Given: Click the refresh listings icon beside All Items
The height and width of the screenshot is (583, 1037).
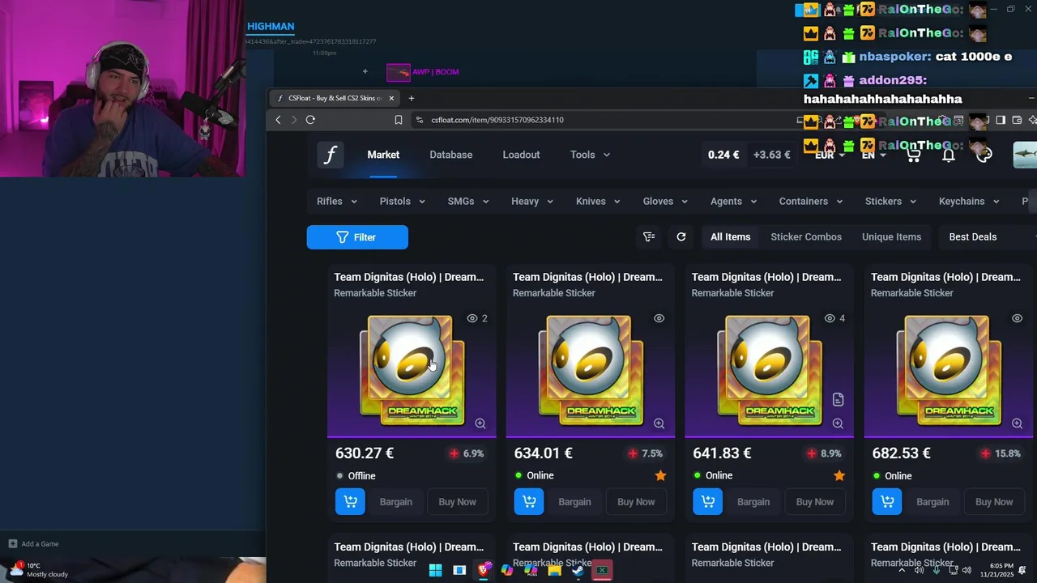Looking at the screenshot, I should 681,236.
